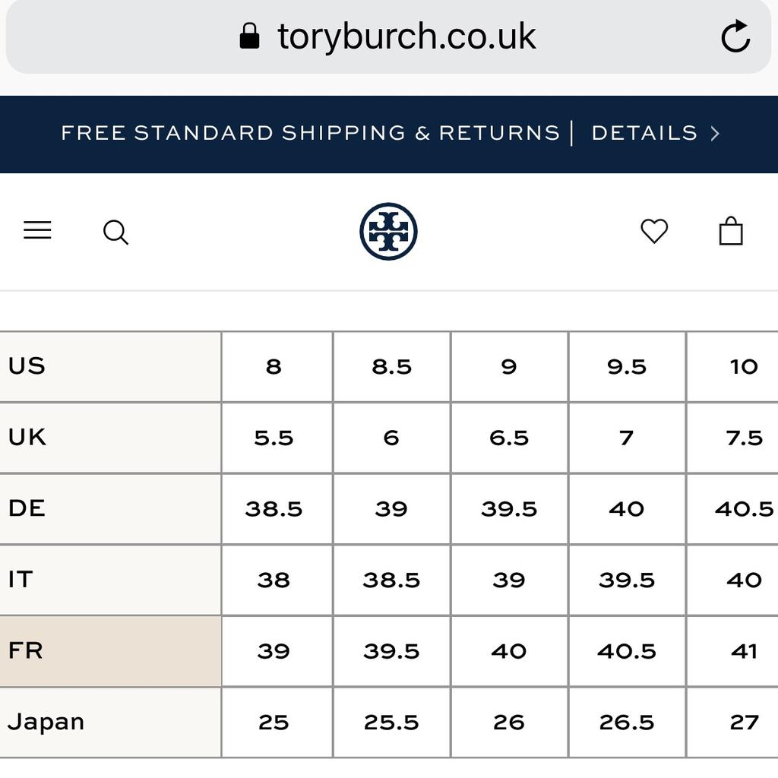The image size is (778, 778).
Task: Click Japan size 26.5 cell
Action: coord(627,723)
